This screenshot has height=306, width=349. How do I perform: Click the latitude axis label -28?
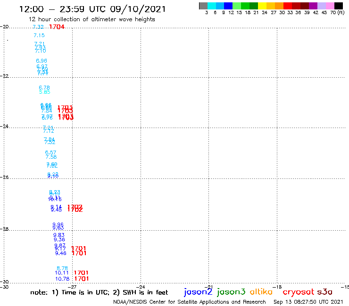pos(4,229)
